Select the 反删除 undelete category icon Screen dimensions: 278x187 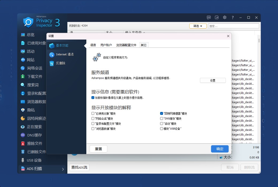[52, 63]
